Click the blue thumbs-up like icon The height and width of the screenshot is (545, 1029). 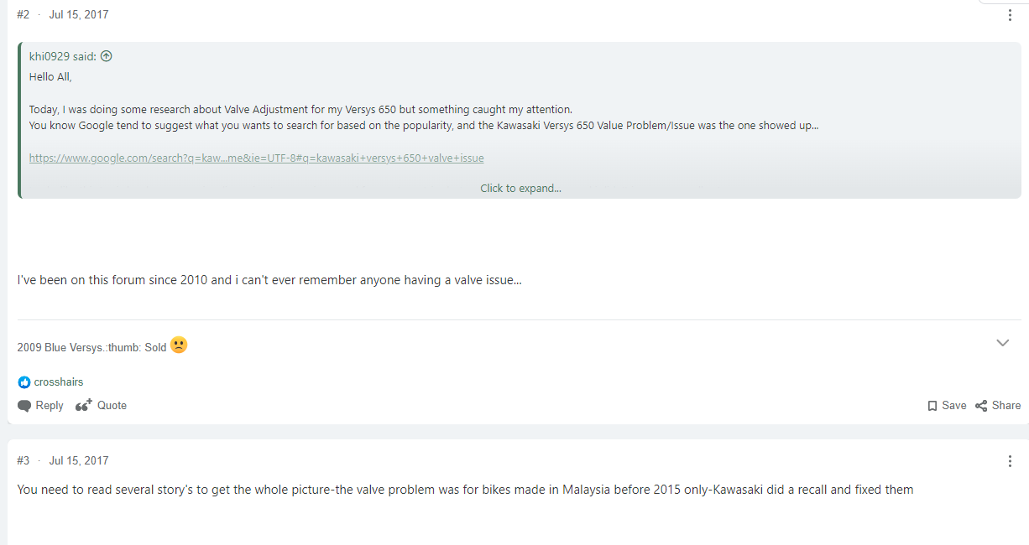click(24, 382)
